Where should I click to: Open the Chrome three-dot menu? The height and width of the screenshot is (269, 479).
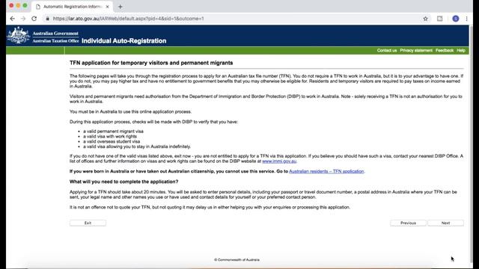coord(466,19)
